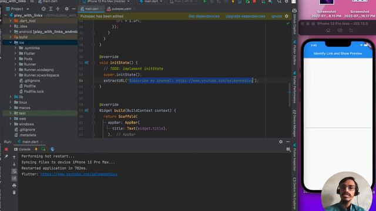Toggle soft-wrap in console
Screen dimensions: 376x211
[14, 171]
